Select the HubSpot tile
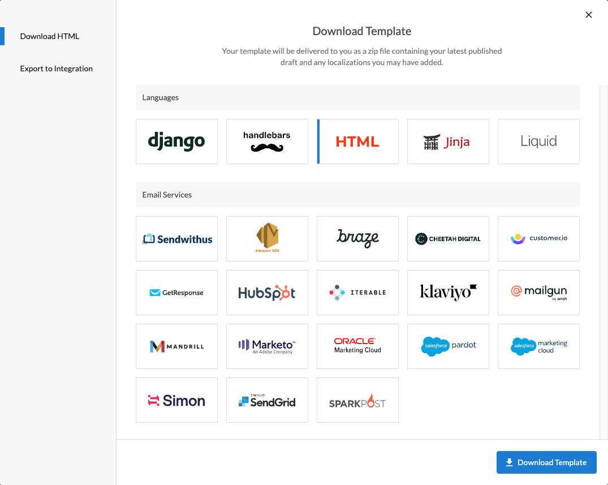 [x=267, y=293]
